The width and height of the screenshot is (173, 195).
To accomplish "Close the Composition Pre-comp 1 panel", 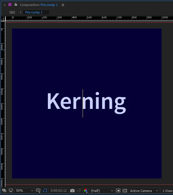I will [4, 5].
